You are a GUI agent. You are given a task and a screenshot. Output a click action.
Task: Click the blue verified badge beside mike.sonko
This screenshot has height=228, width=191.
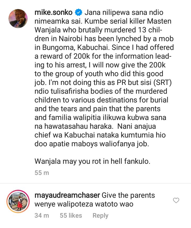pos(79,12)
